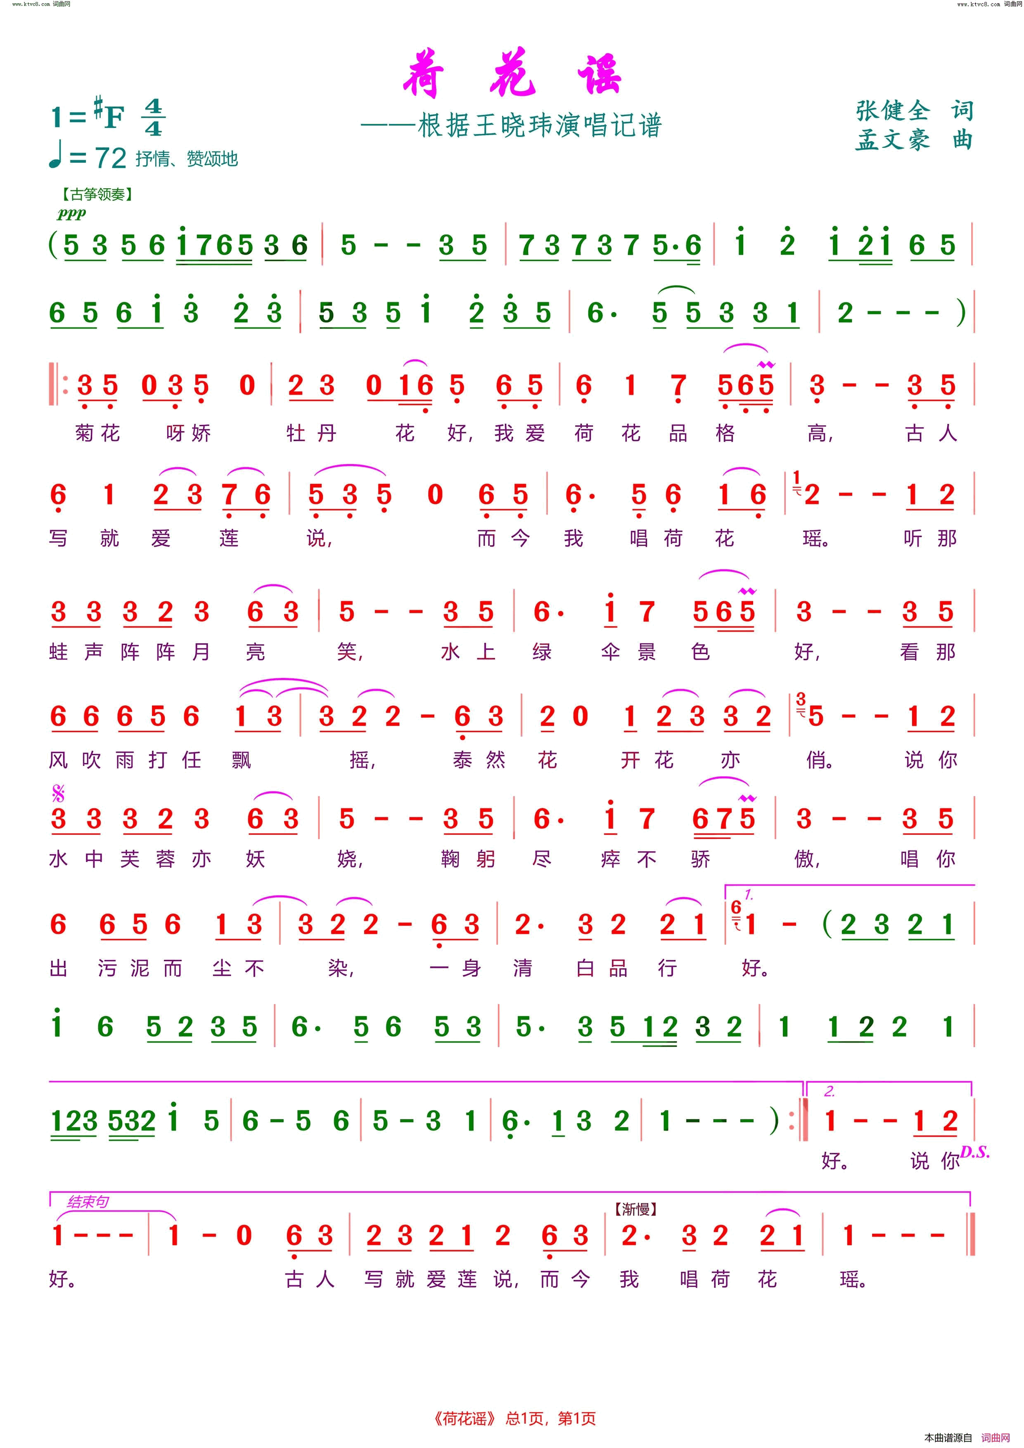Click the lyric 高, in first verse line
Image resolution: width=1024 pixels, height=1448 pixels.
click(820, 433)
